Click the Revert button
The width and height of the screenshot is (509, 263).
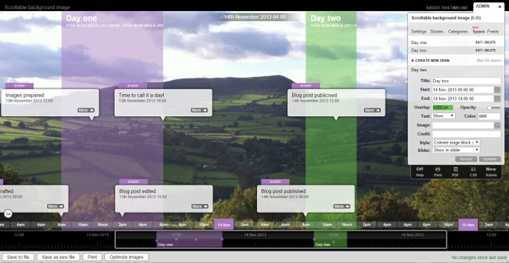point(466,159)
